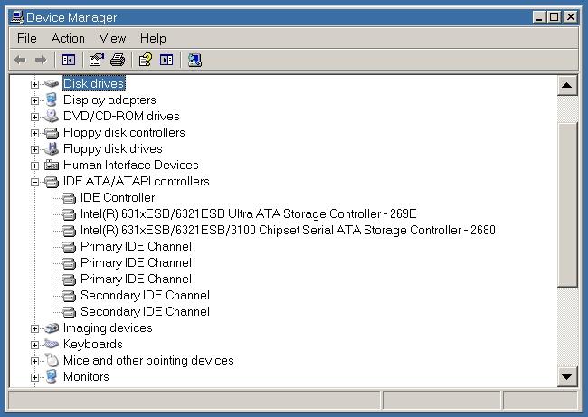The height and width of the screenshot is (417, 588).
Task: Click the Keyboards category icon
Action: tap(52, 344)
